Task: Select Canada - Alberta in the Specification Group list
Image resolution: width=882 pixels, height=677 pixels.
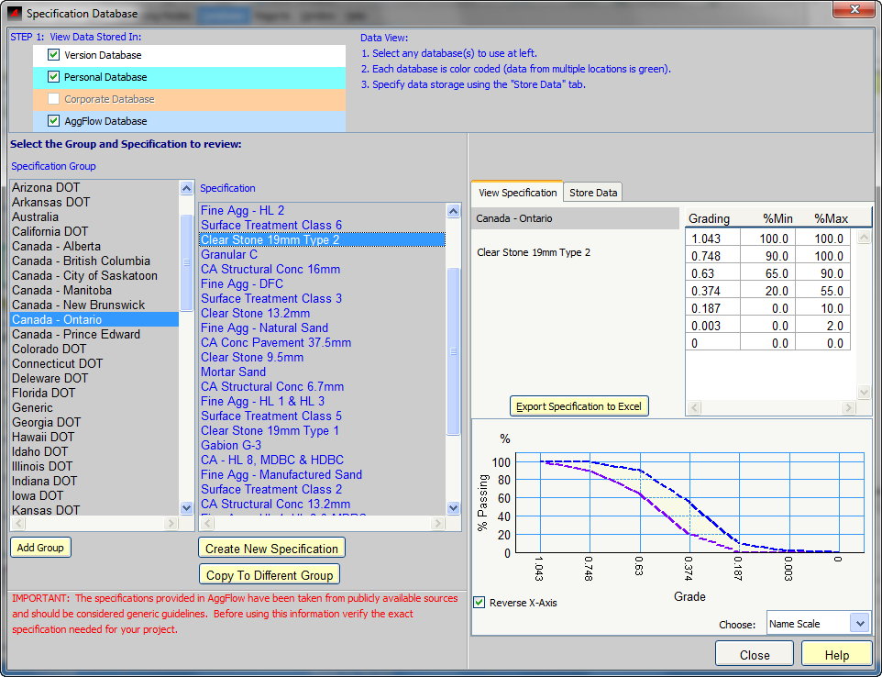Action: [x=56, y=246]
